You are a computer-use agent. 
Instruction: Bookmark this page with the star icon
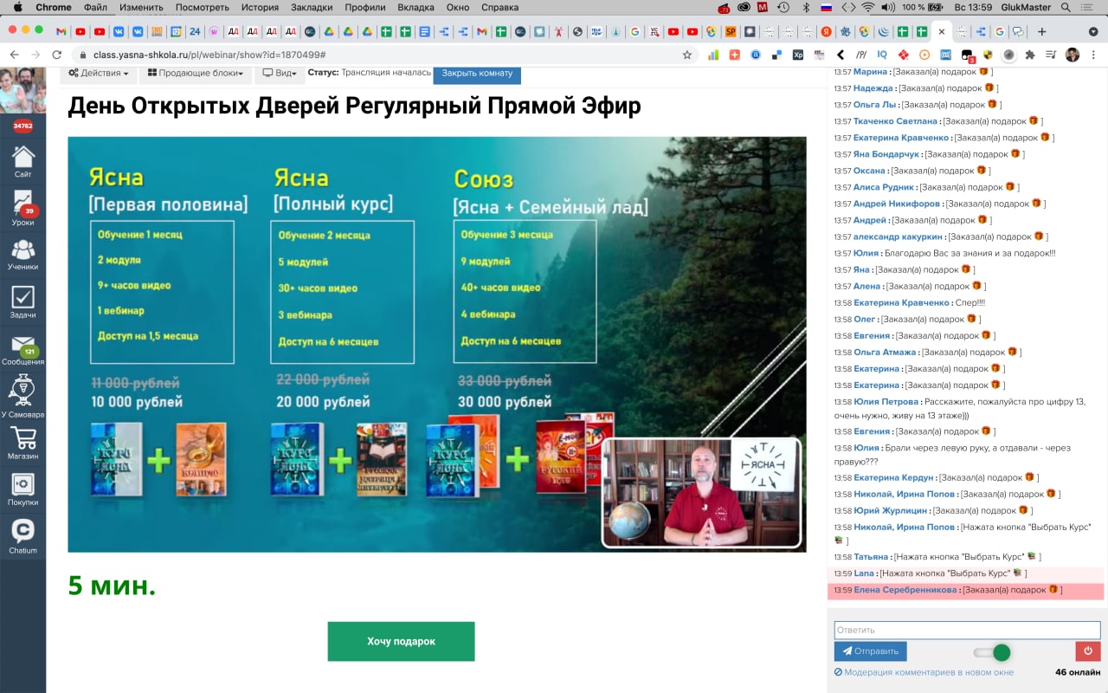tap(687, 54)
